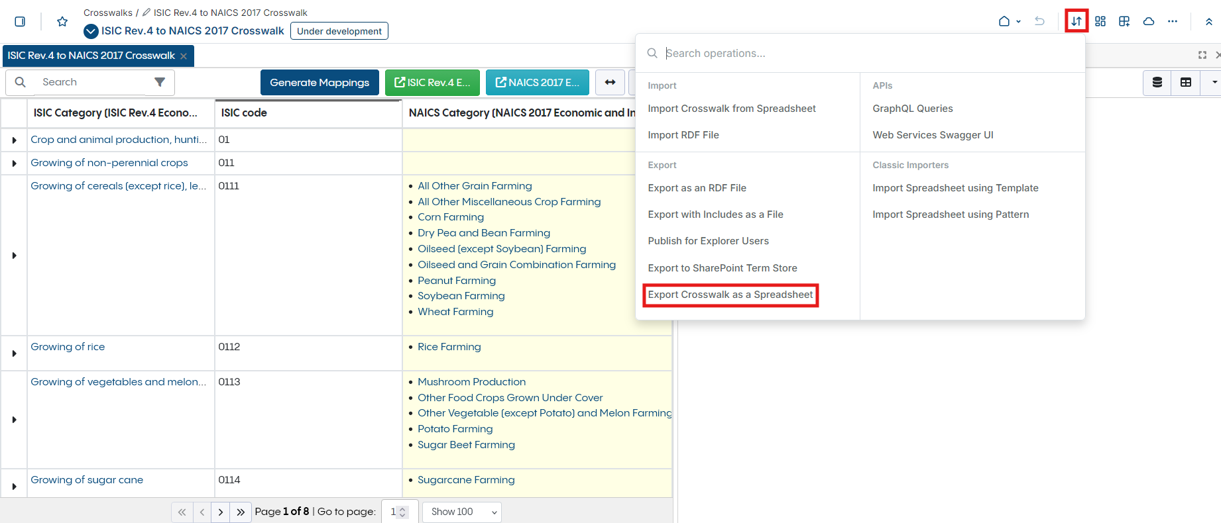Open the blue circle chevron beside title

pyautogui.click(x=91, y=31)
